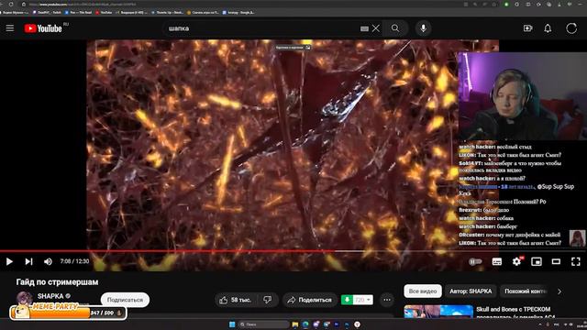Run search with magnifier button
Image resolution: width=587 pixels, height=330 pixels.
(x=395, y=28)
